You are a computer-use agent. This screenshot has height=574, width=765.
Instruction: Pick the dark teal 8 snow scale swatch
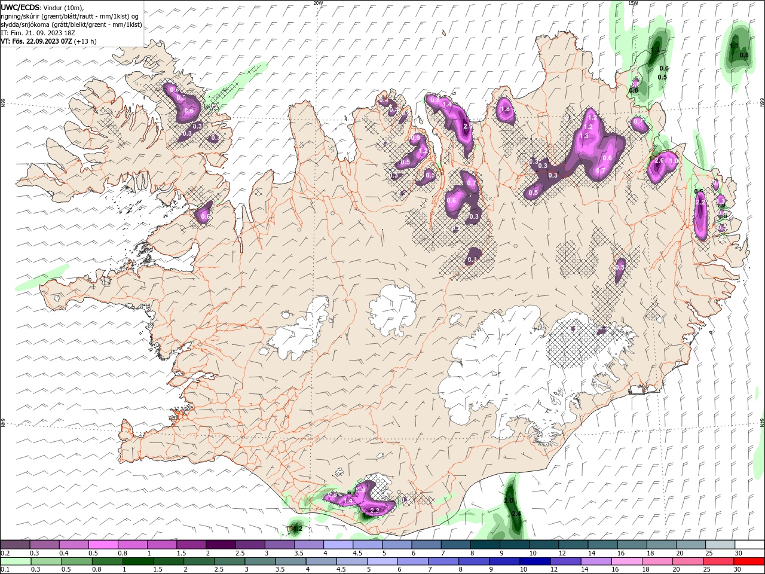click(x=485, y=545)
